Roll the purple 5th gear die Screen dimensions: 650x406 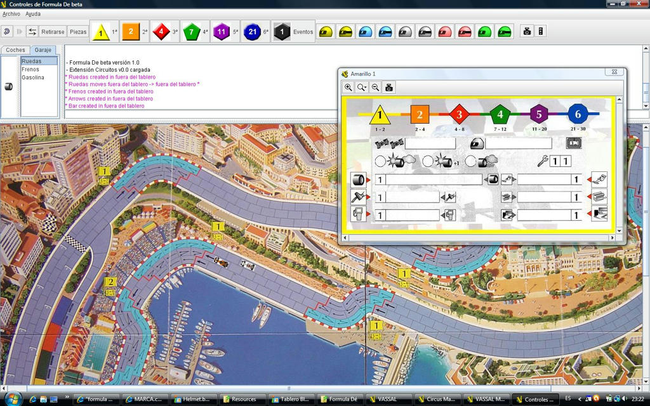222,32
